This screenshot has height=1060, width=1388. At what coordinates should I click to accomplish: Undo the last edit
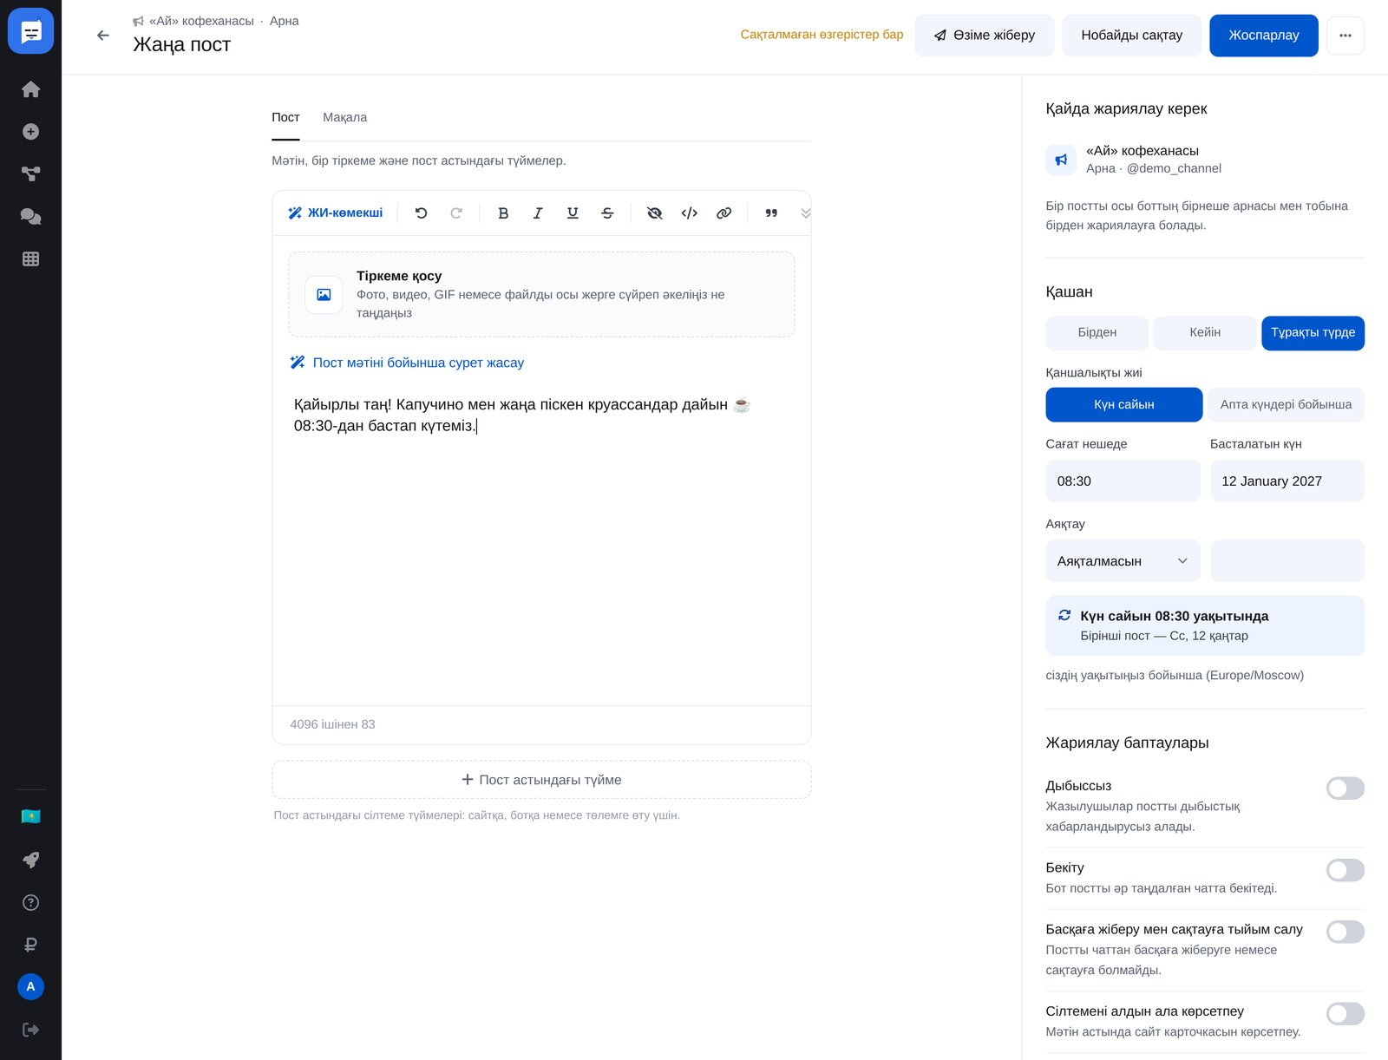click(422, 213)
